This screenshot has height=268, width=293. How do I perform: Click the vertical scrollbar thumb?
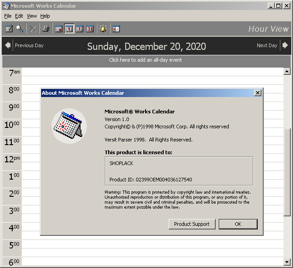287,172
